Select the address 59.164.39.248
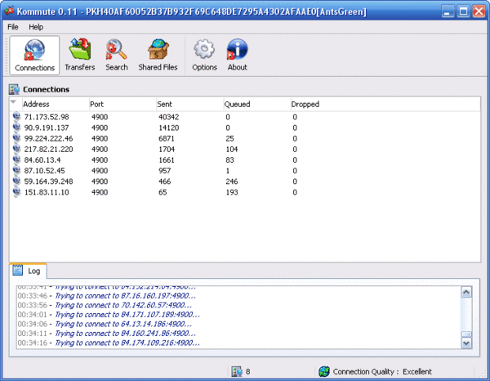 (x=48, y=182)
